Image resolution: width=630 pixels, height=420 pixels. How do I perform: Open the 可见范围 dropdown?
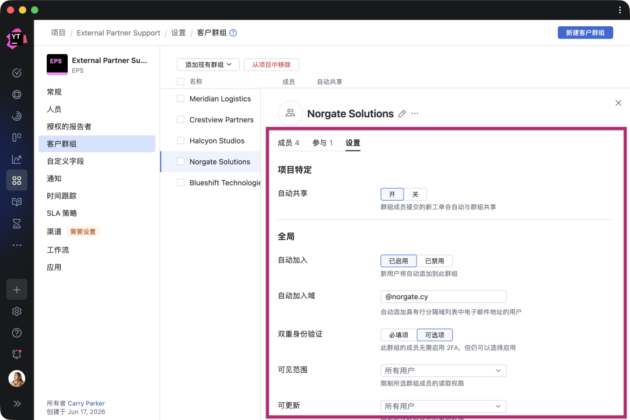[443, 370]
